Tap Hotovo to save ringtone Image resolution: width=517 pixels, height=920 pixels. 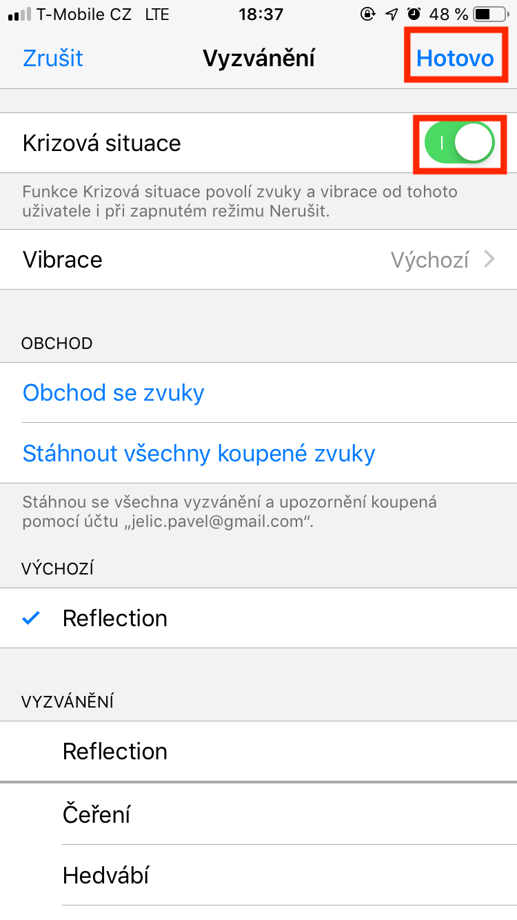coord(455,58)
